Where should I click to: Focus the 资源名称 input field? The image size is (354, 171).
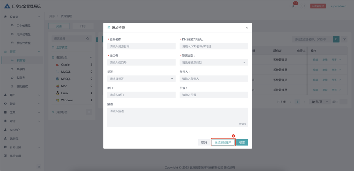141,46
